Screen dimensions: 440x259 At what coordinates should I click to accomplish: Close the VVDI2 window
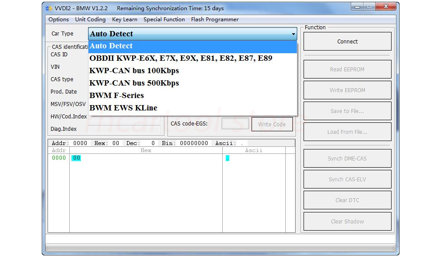(386, 7)
